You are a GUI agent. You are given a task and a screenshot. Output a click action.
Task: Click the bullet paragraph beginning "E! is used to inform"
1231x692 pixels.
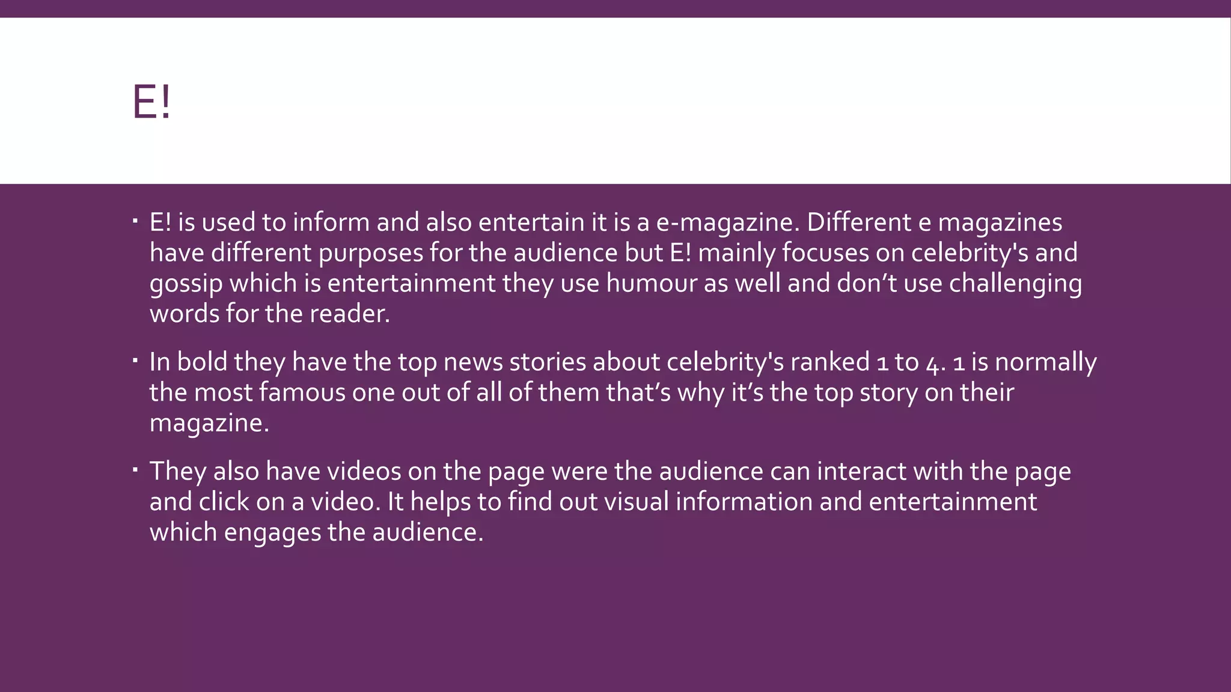pos(616,268)
